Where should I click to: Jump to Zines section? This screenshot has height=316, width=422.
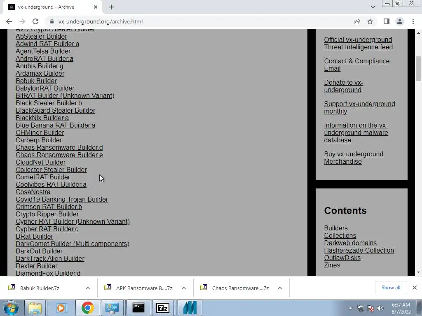click(x=332, y=265)
